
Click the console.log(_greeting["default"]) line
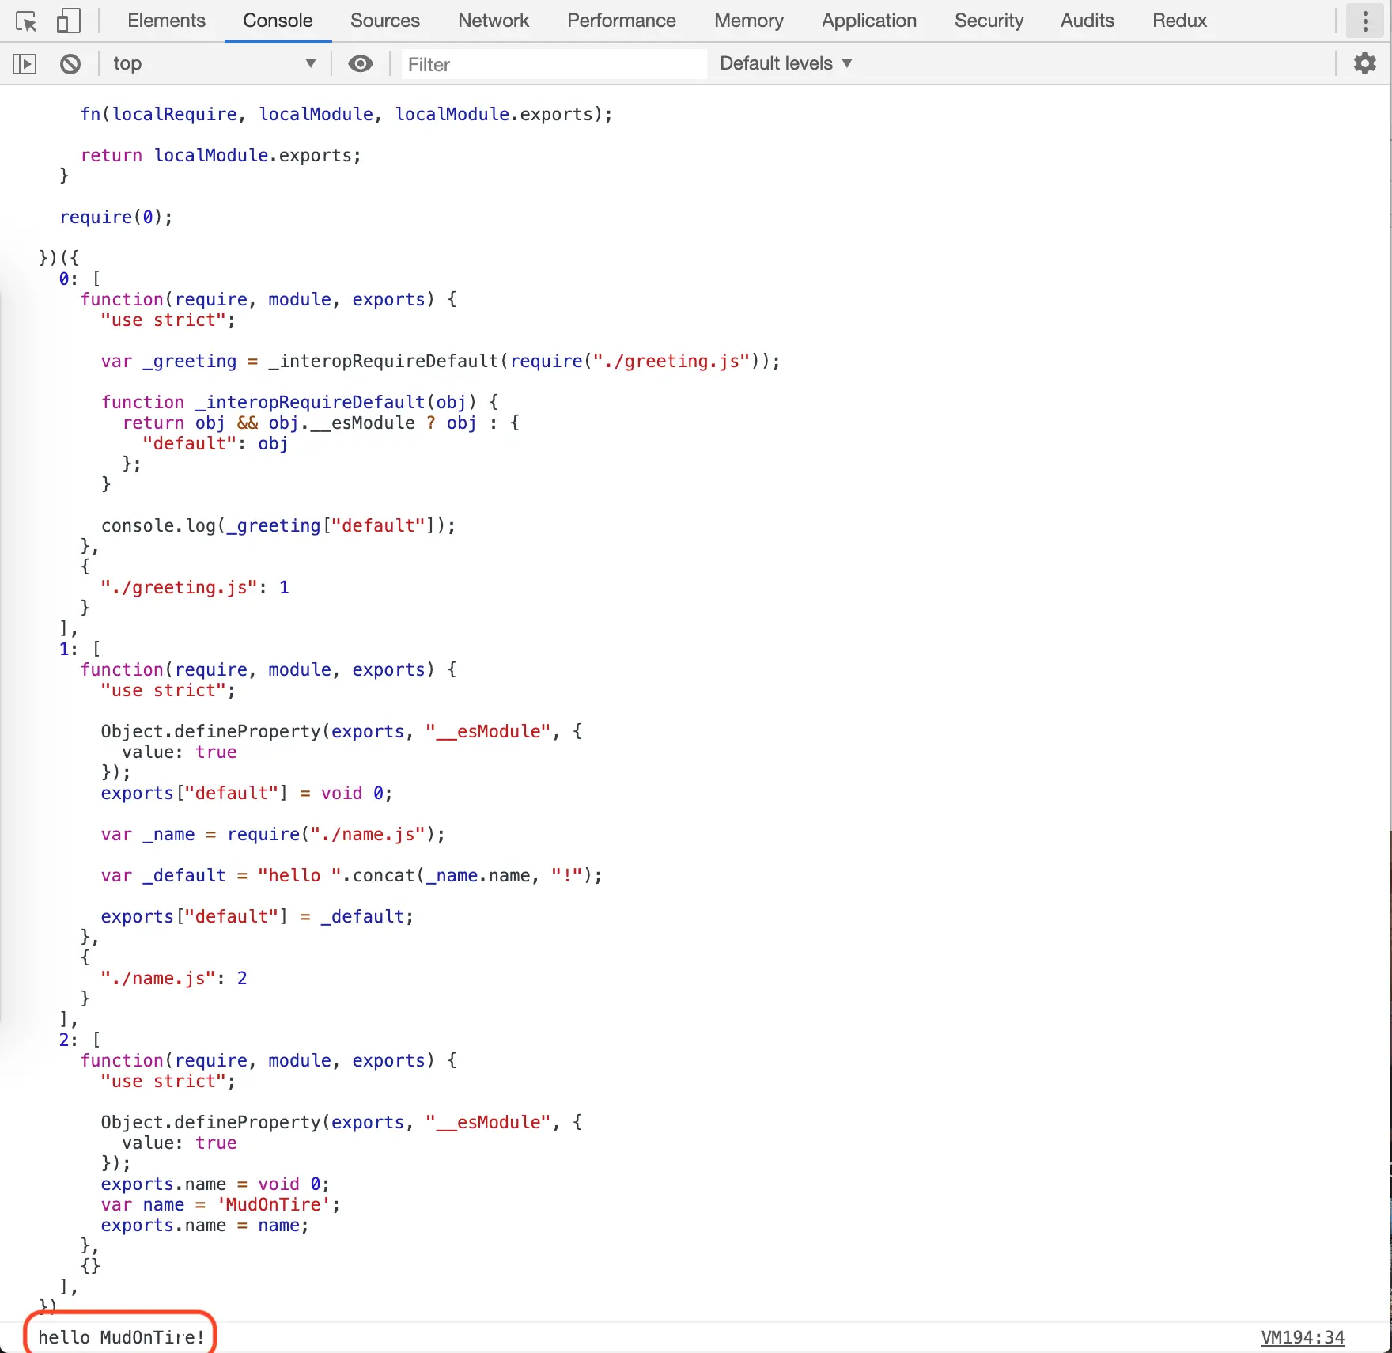pyautogui.click(x=278, y=525)
